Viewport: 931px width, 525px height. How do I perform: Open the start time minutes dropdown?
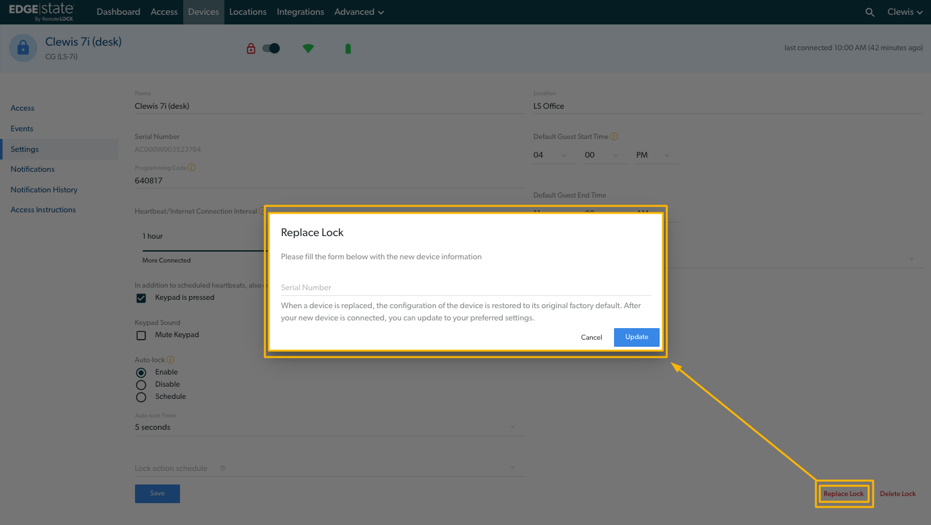pos(606,155)
